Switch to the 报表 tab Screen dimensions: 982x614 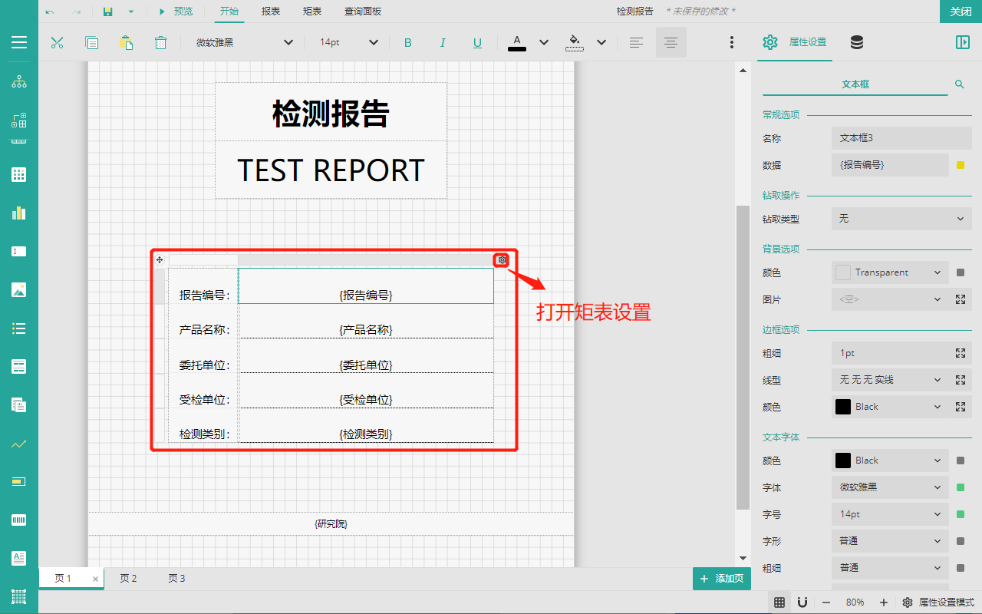click(x=270, y=12)
